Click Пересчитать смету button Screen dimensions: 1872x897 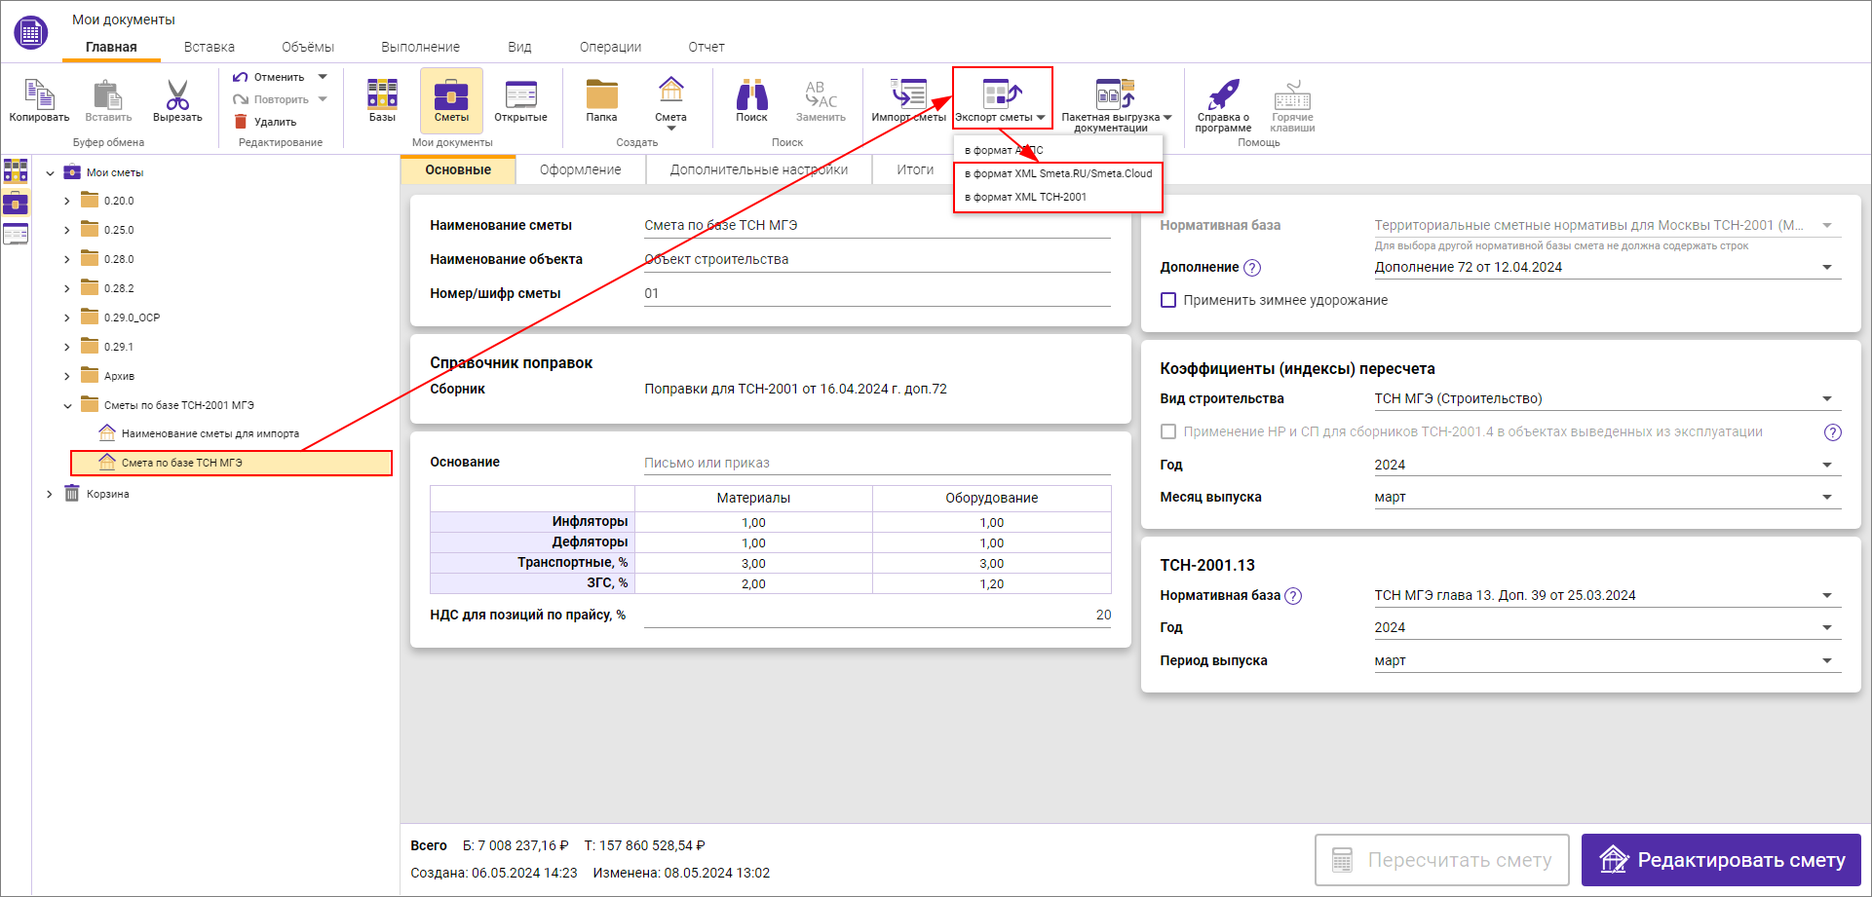(x=1442, y=860)
